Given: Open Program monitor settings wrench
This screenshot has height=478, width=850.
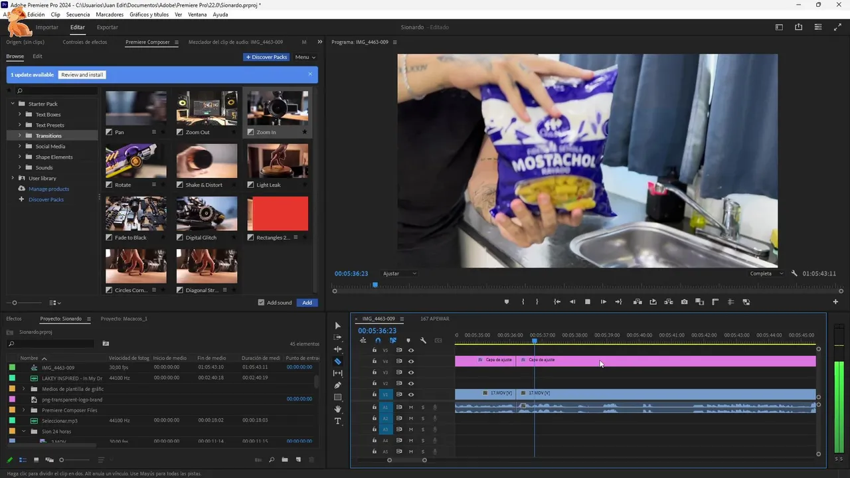Looking at the screenshot, I should tap(794, 274).
